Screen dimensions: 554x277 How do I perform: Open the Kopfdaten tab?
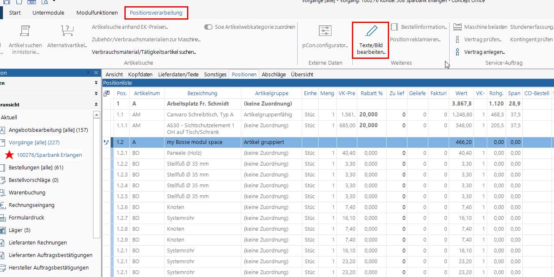pos(140,75)
